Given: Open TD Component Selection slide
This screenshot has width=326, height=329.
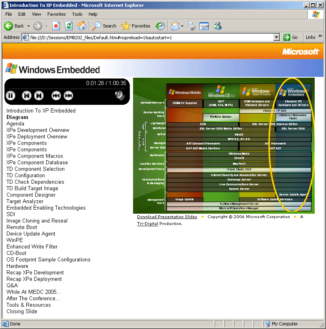Looking at the screenshot, I should [36, 169].
